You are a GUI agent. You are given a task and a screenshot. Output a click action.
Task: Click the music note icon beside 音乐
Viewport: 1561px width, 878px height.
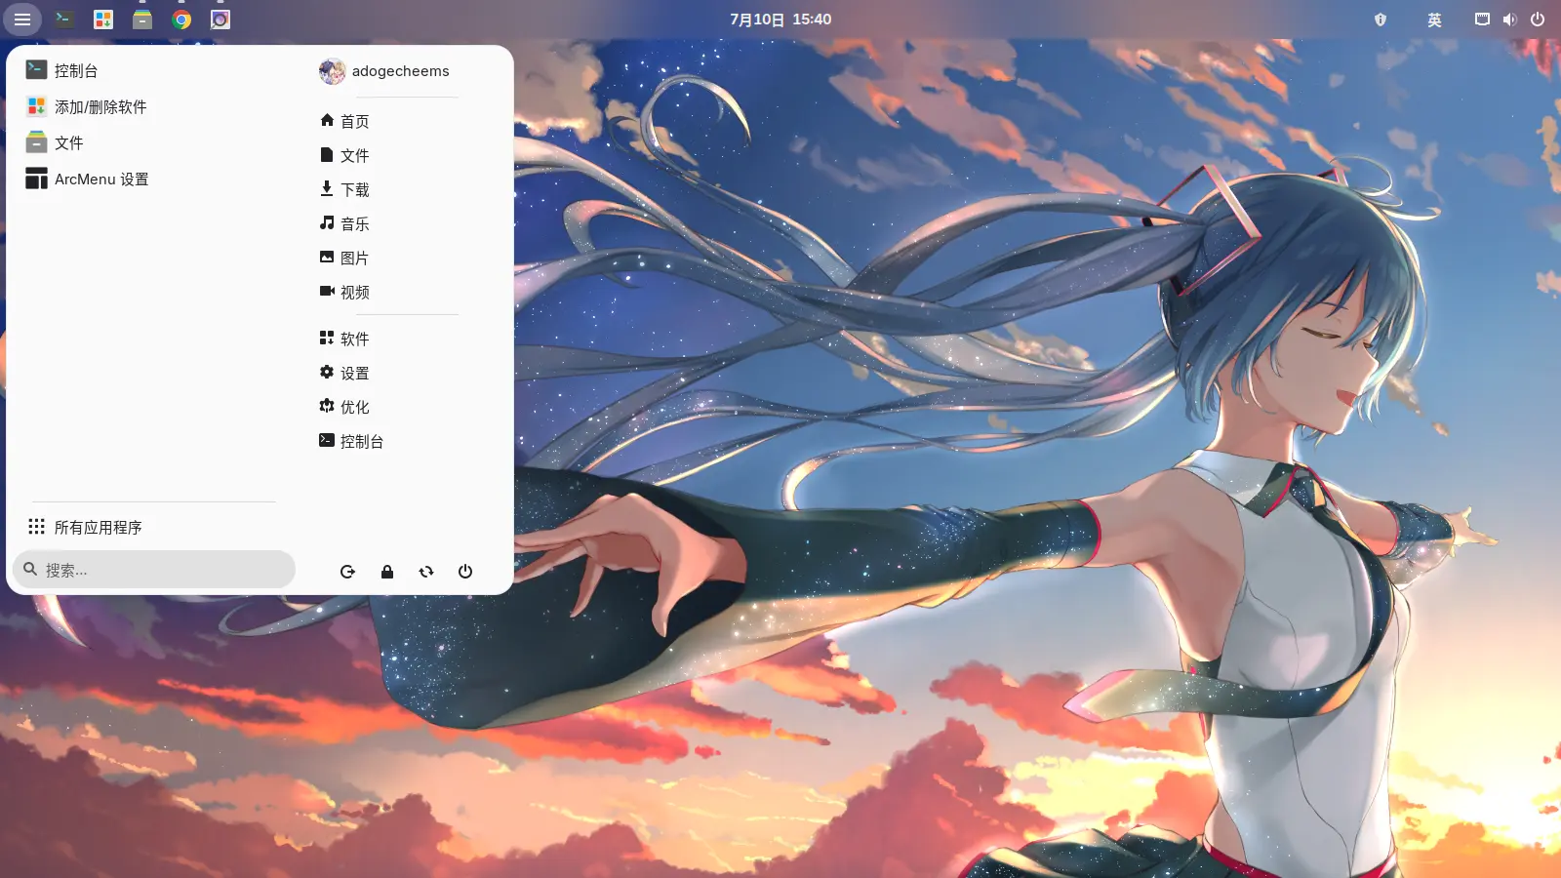point(327,222)
